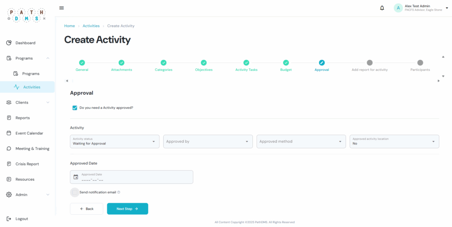Screen dimensions: 452x227
Task: Click the notification bell icon
Action: pyautogui.click(x=382, y=8)
